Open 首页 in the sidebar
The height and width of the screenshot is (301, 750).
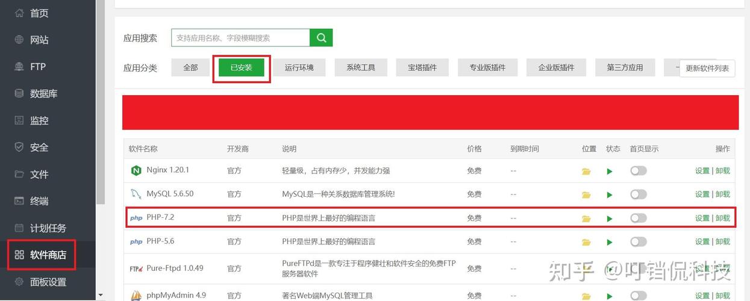tap(39, 13)
